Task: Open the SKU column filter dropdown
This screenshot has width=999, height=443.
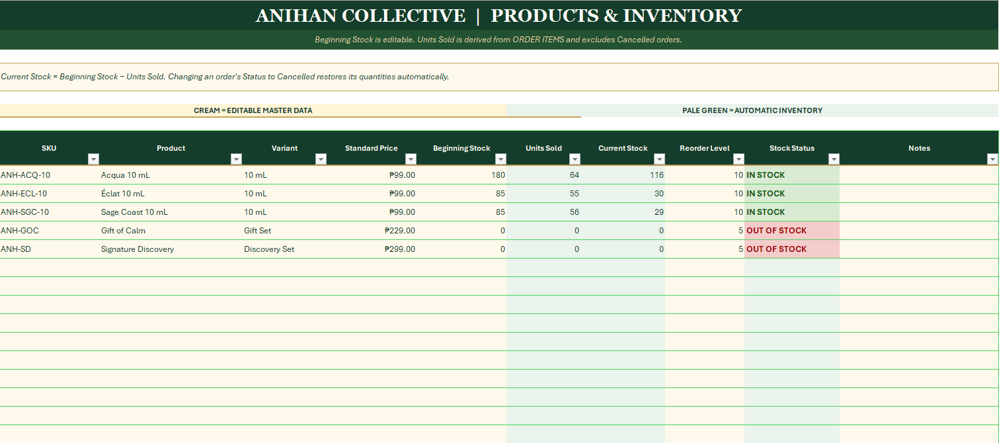Action: coord(93,159)
